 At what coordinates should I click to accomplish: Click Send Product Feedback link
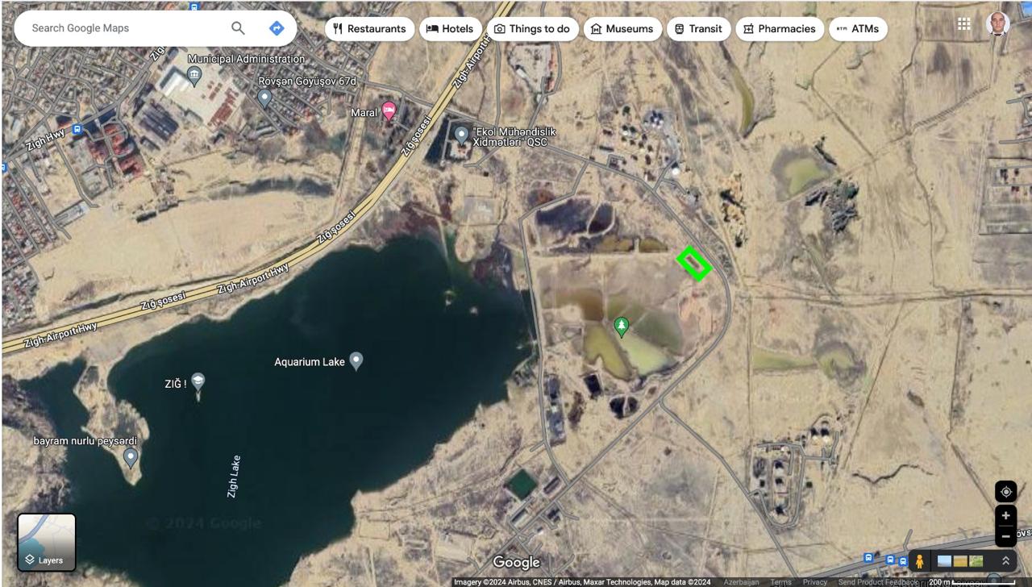click(x=878, y=582)
